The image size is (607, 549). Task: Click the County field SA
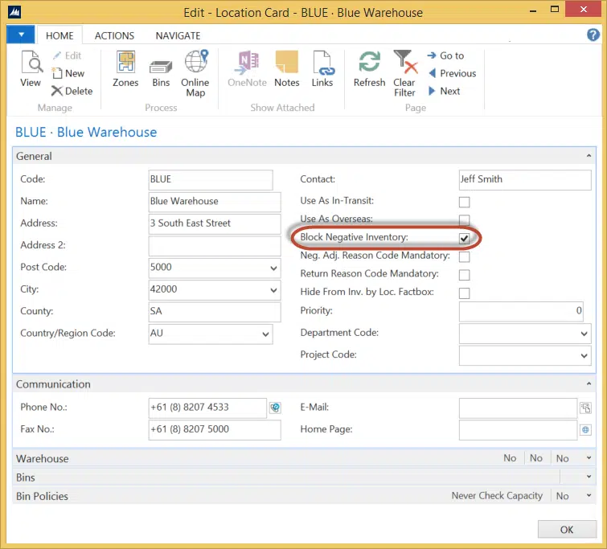(x=215, y=312)
